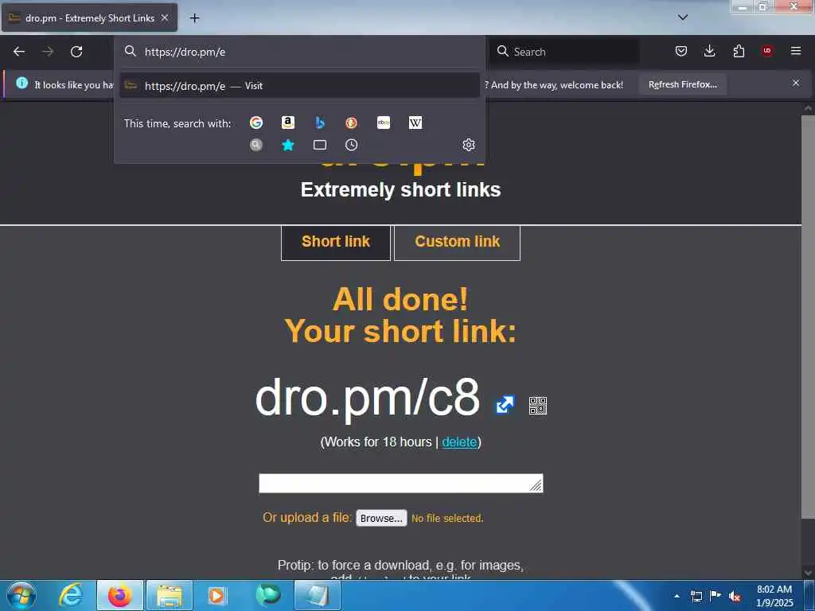Screen dimensions: 815x611
Task: Dismiss the welcome back notification bar
Action: click(x=796, y=83)
